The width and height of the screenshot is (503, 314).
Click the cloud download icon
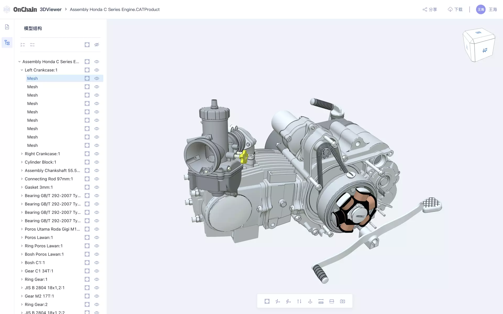tap(450, 9)
